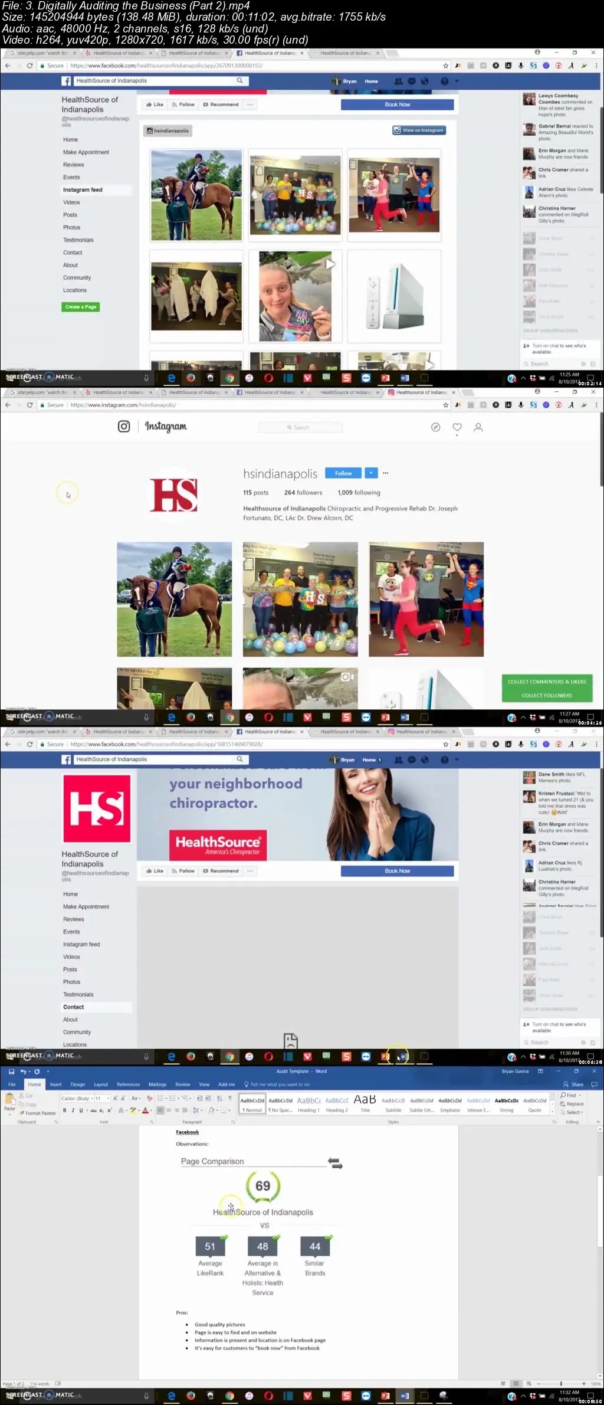Click the Facebook logo on the Contact tab page
Screen dimensions: 604x1405
point(67,759)
